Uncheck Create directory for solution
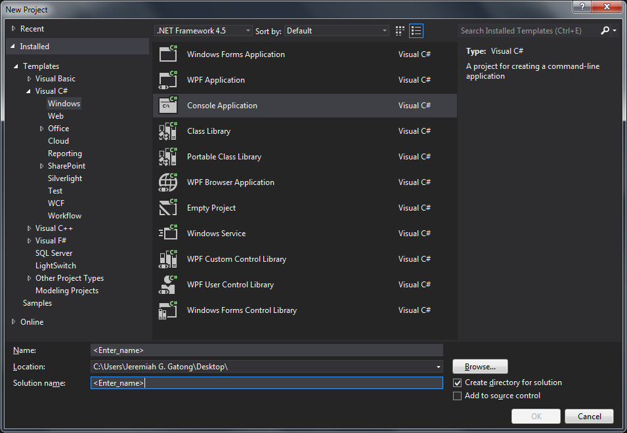 pos(458,382)
